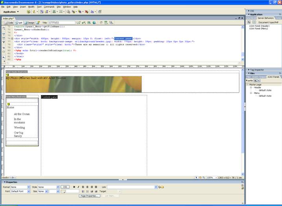This screenshot has height=206, width=282.
Task: Click the validate markup toolbar icon
Action: pos(84,23)
